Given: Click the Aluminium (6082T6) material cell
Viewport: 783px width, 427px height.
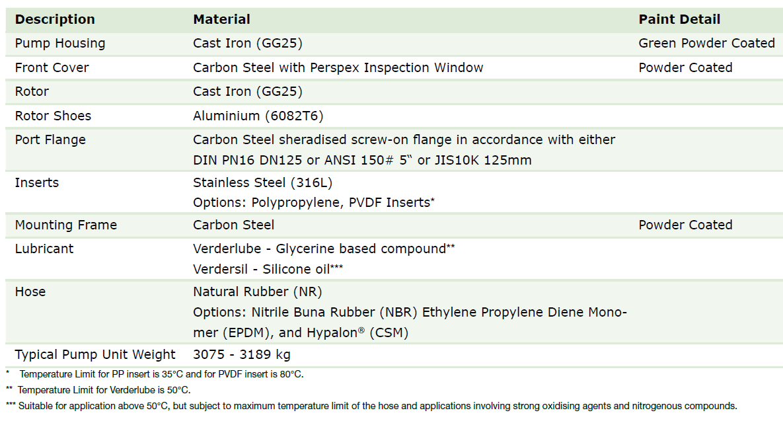Looking at the screenshot, I should pyautogui.click(x=258, y=116).
